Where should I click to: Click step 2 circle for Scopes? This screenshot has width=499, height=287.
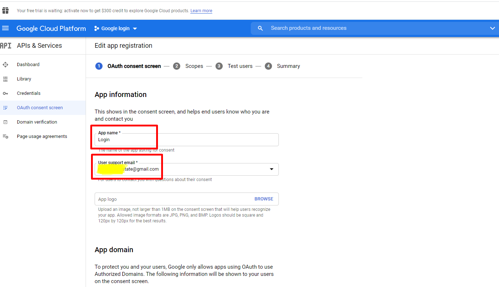click(x=177, y=66)
